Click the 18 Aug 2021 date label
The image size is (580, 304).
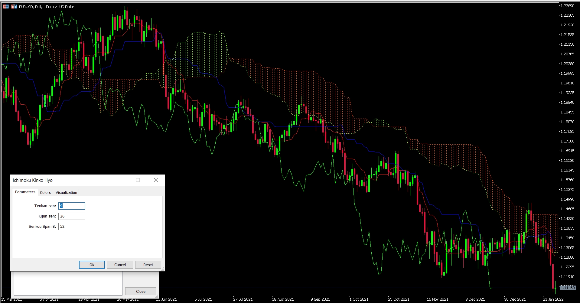click(283, 299)
